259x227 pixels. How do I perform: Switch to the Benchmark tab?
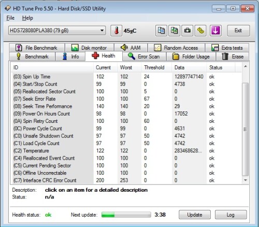(32, 56)
